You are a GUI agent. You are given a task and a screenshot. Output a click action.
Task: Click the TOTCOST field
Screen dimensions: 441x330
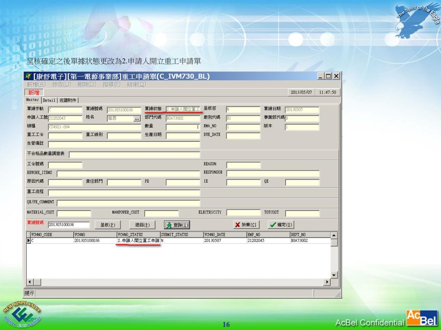(302, 214)
